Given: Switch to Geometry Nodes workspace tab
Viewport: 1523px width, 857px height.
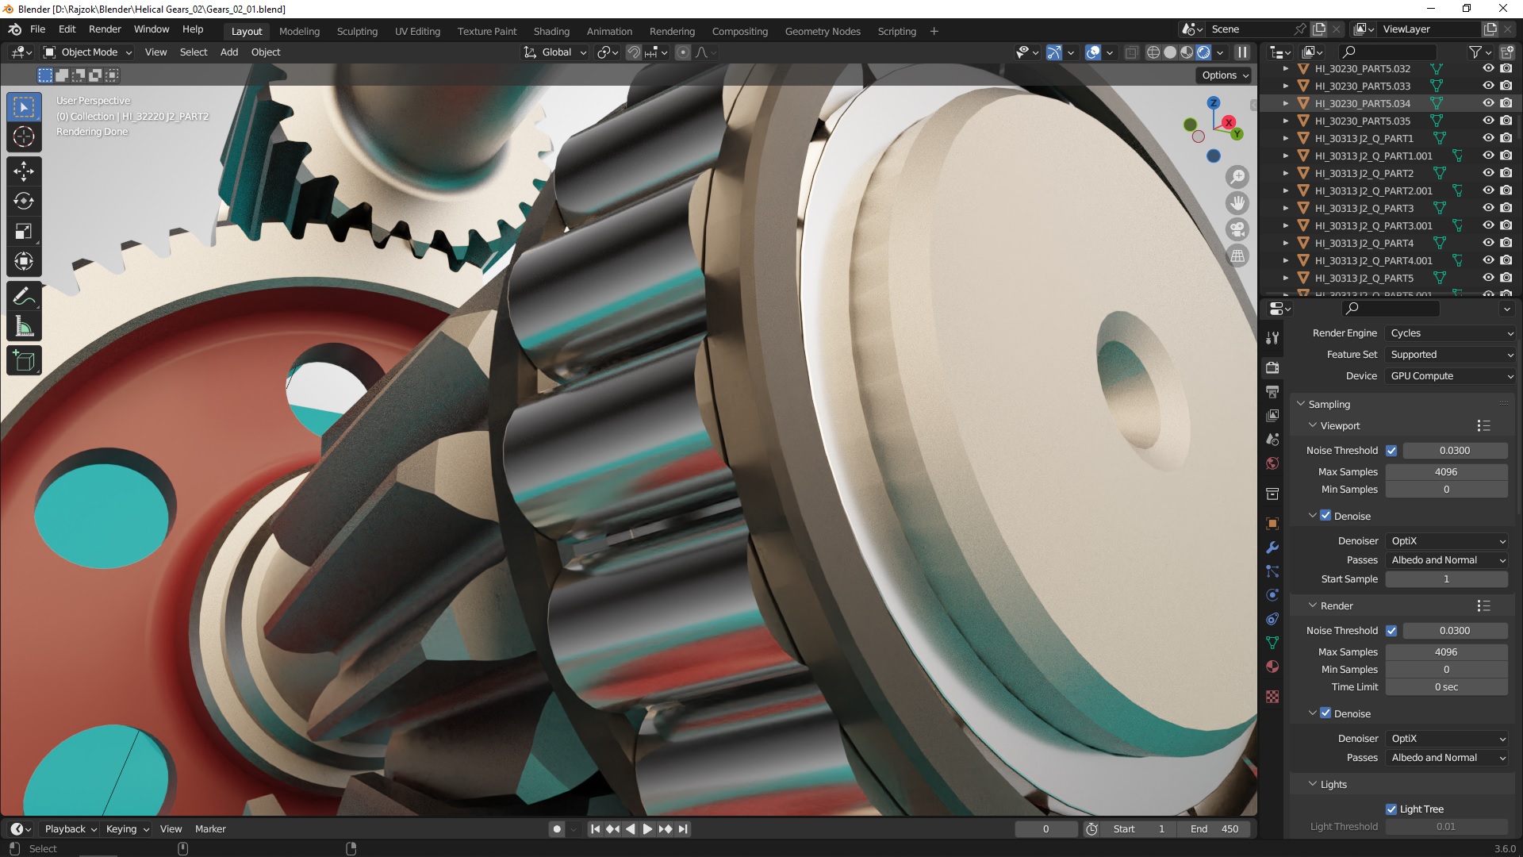Looking at the screenshot, I should (x=823, y=32).
